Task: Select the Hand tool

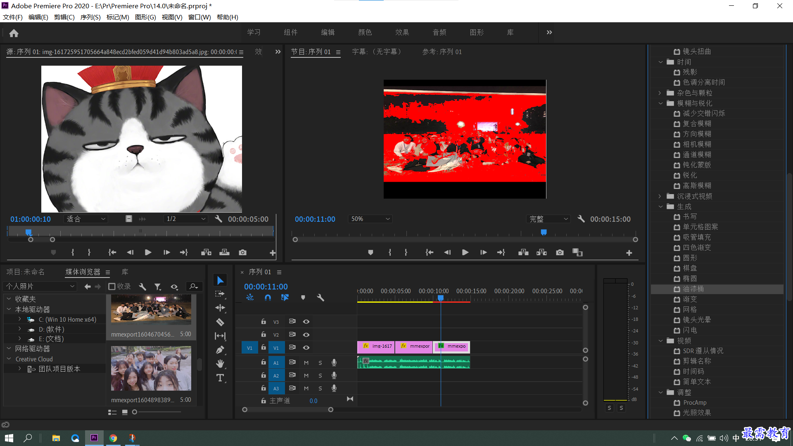Action: (x=220, y=364)
